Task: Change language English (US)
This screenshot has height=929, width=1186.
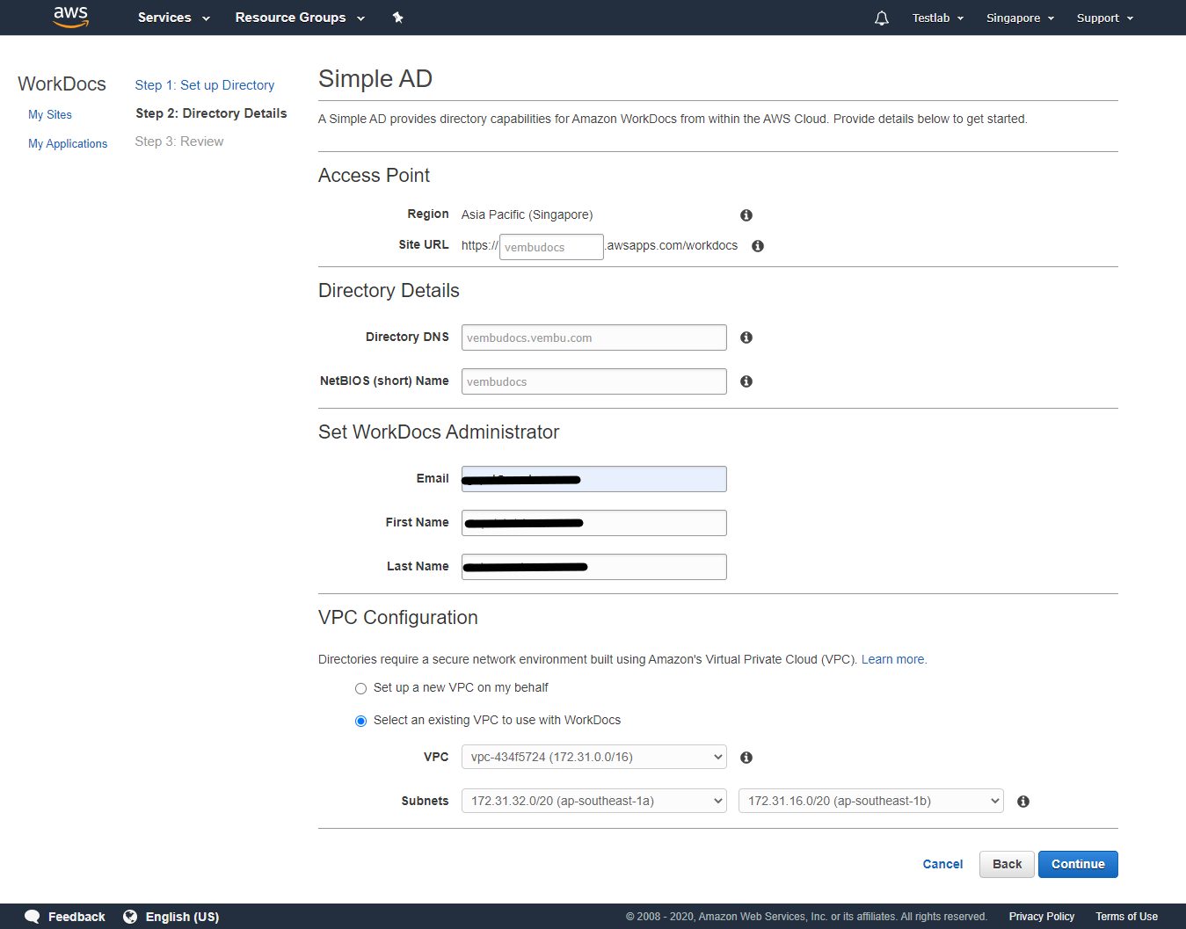Action: tap(182, 917)
